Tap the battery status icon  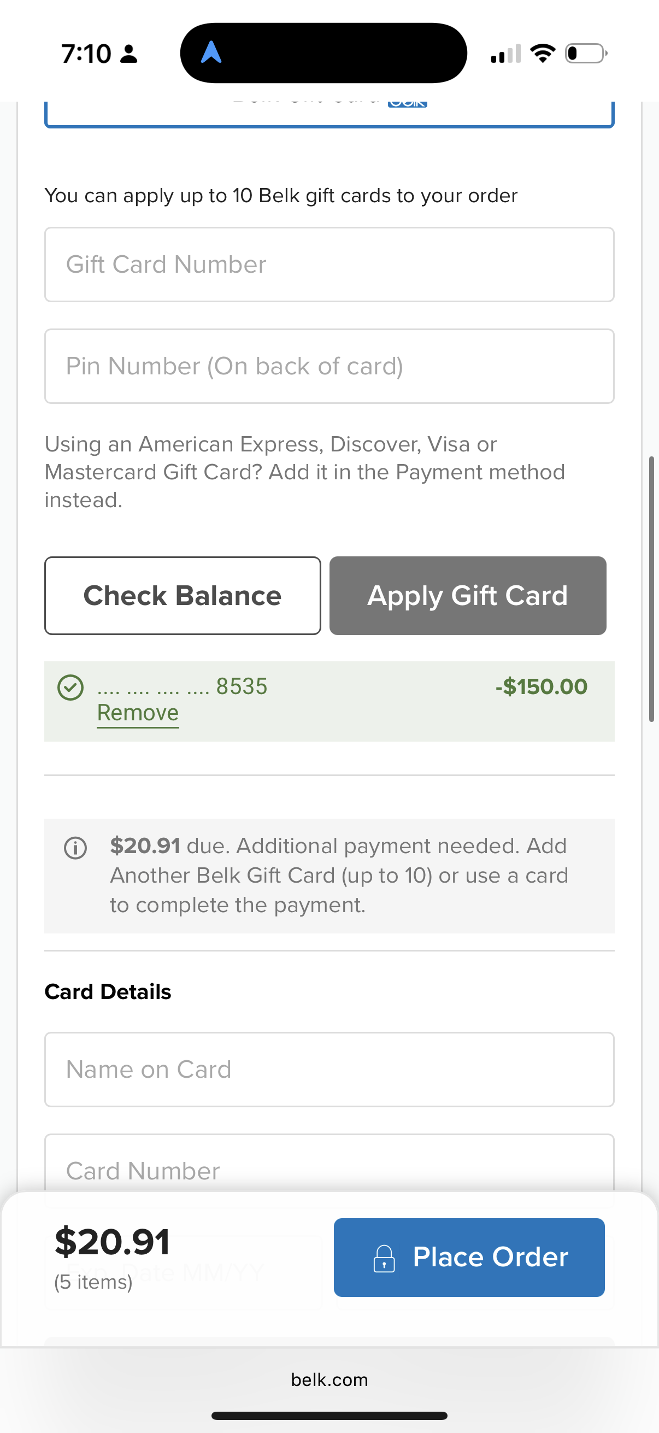coord(586,54)
